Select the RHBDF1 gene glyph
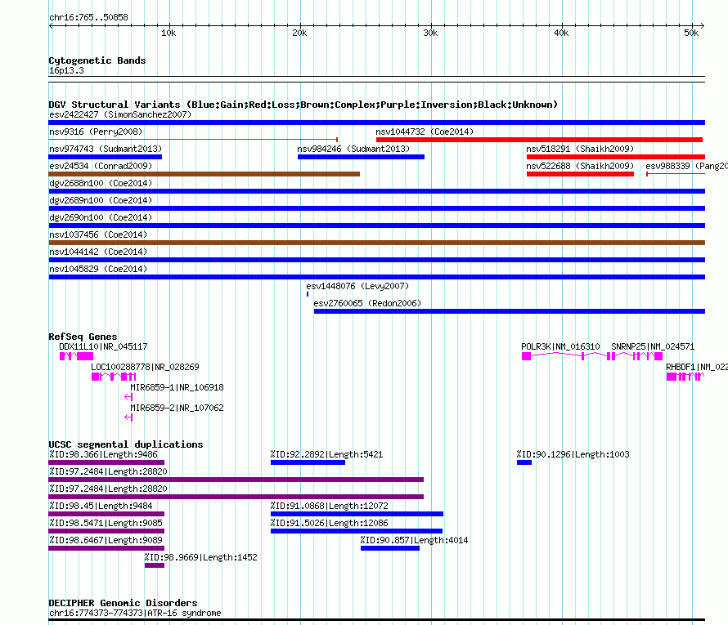 click(685, 377)
